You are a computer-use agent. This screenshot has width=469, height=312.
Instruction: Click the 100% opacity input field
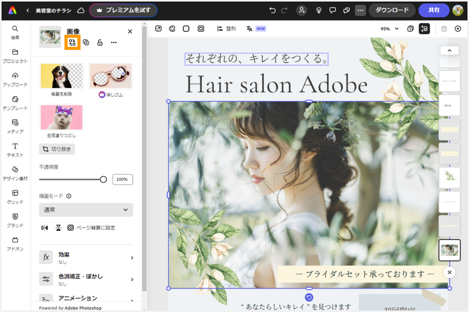(x=123, y=180)
